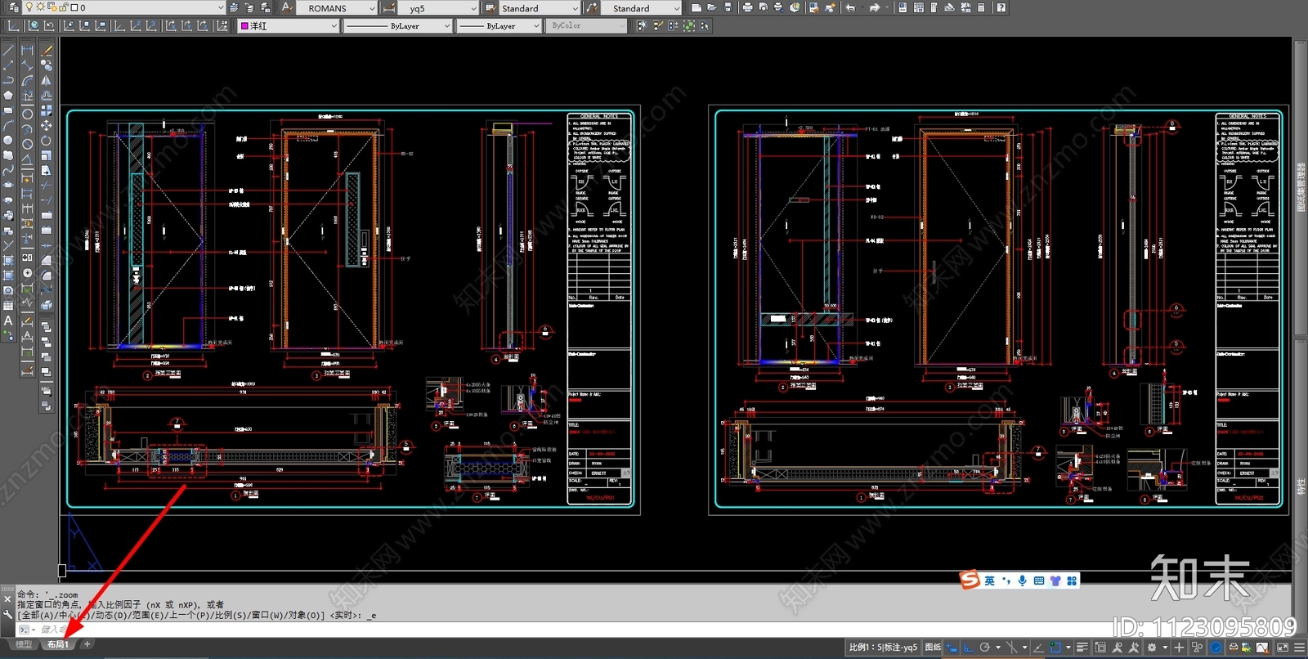Viewport: 1308px width, 659px height.
Task: Click the Redo arrow icon
Action: [x=875, y=7]
